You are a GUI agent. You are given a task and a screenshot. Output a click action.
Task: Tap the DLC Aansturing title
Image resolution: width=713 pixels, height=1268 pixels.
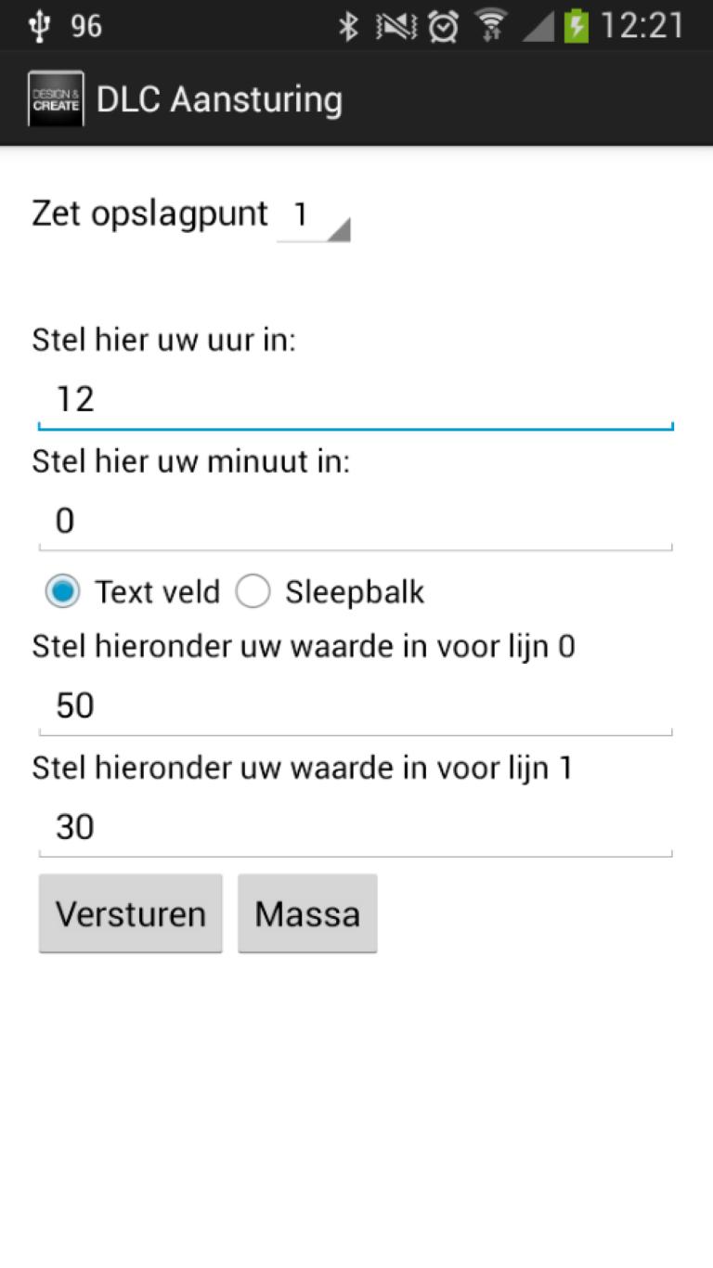[219, 99]
